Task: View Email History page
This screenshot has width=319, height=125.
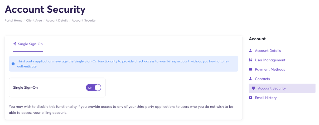Action: pos(265,98)
